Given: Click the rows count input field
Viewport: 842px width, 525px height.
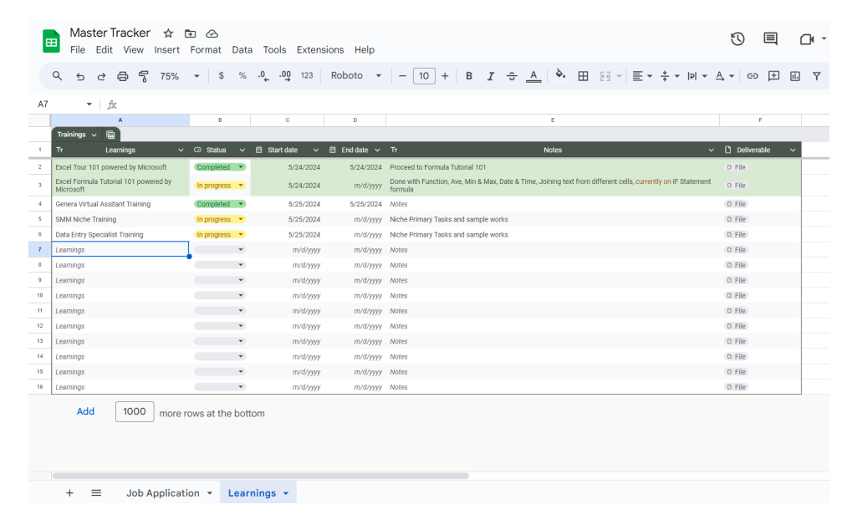Looking at the screenshot, I should point(135,411).
